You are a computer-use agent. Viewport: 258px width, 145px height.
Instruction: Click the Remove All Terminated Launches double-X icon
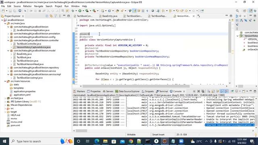coord(203,91)
